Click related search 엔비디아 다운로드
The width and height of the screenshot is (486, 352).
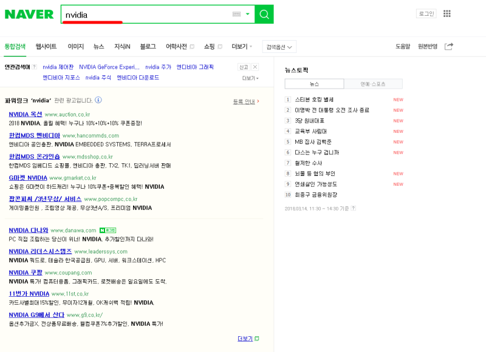138,78
